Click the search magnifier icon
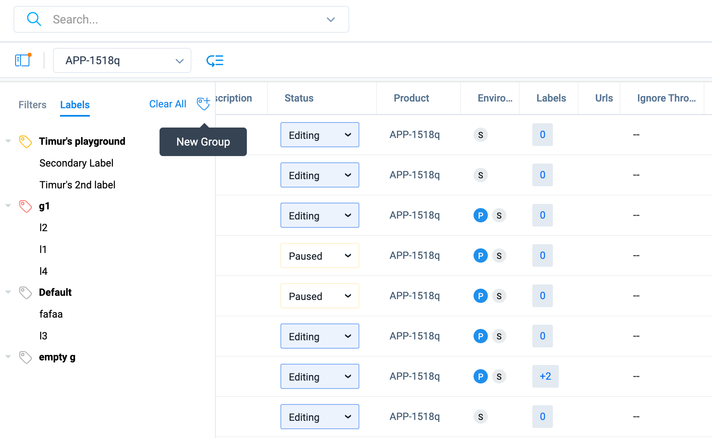This screenshot has height=438, width=712. pos(34,19)
